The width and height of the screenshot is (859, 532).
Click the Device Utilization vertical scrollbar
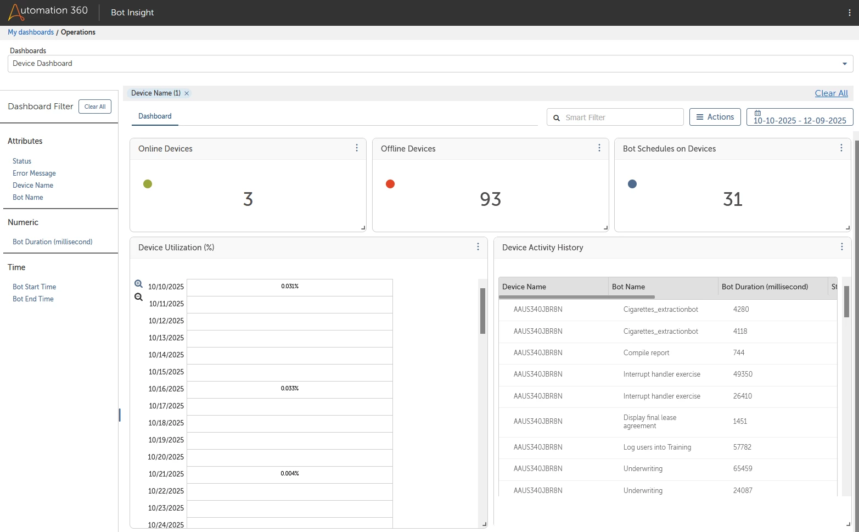[x=482, y=311]
